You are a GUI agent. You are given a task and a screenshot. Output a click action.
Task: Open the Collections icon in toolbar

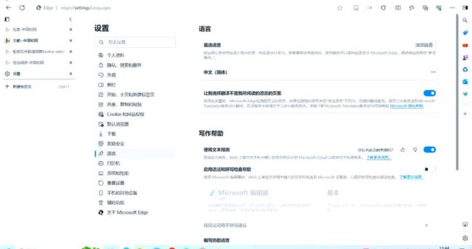coord(425,8)
